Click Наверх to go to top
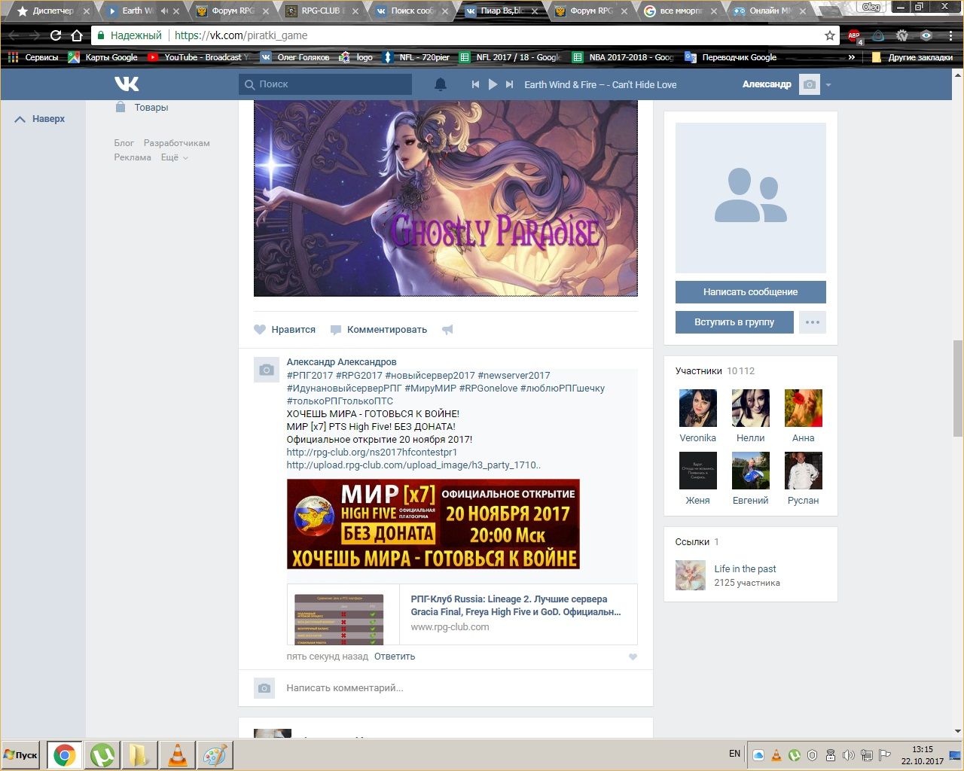 pos(41,119)
